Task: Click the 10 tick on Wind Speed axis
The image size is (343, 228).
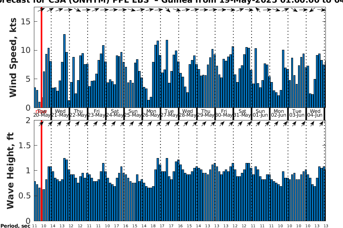Action: 26,50
